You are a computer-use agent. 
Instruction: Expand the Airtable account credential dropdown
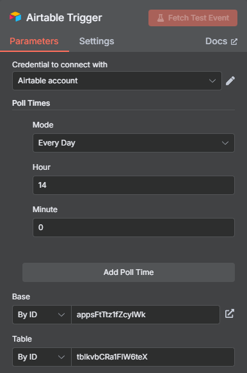pos(117,81)
